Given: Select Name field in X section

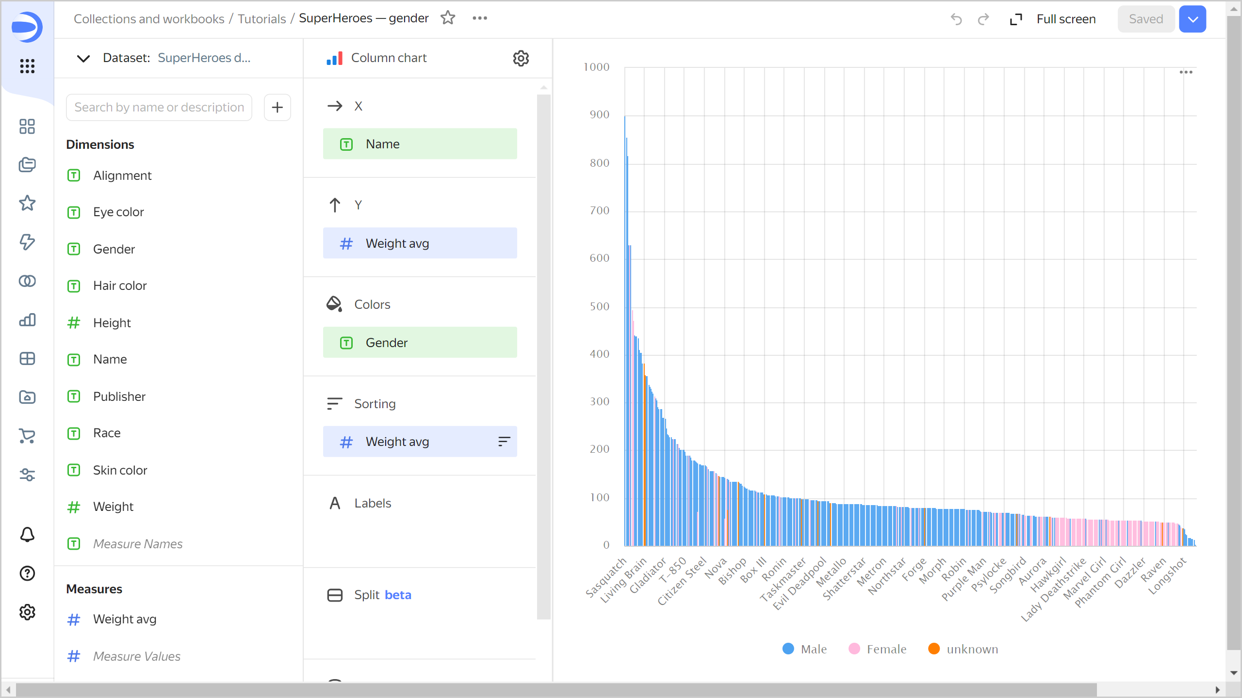Looking at the screenshot, I should click(x=420, y=144).
